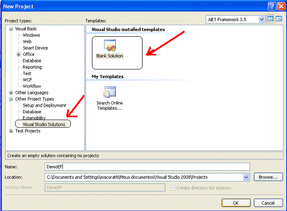Select Other Project Types tree item

[x=34, y=99]
